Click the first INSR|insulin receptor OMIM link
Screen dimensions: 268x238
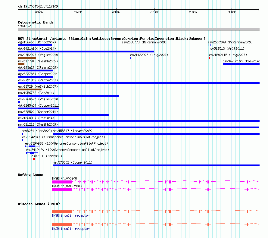click(70, 215)
